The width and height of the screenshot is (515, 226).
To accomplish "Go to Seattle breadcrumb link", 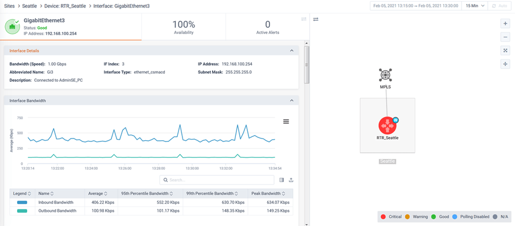I will pos(30,6).
